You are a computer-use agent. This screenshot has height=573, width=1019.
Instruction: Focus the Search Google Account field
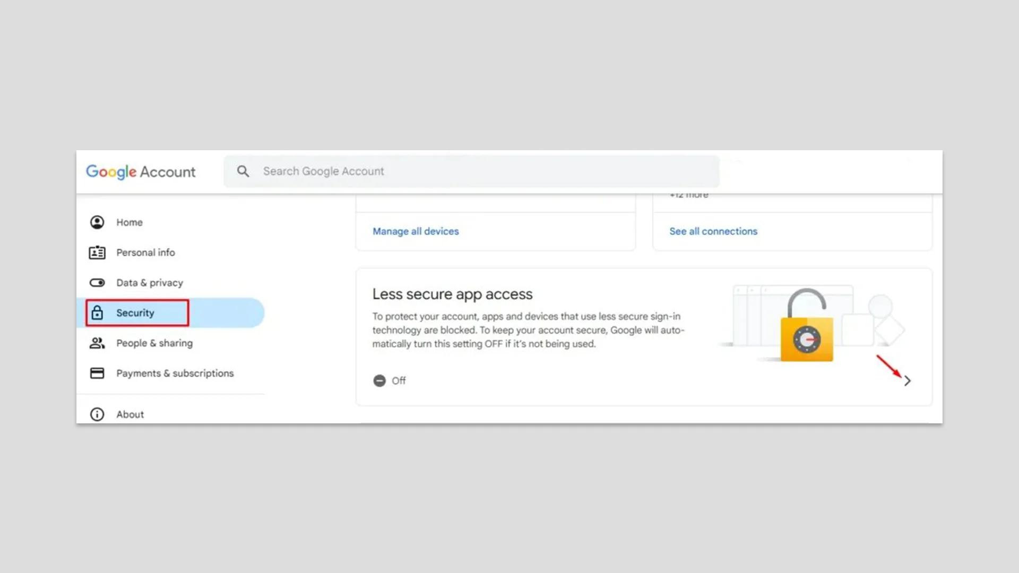pos(471,171)
